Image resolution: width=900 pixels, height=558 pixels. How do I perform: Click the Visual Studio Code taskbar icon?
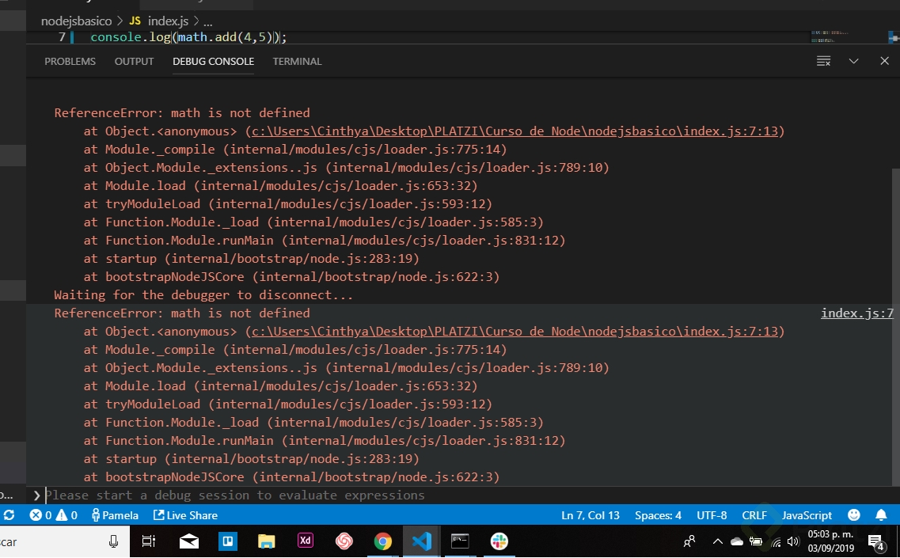(422, 541)
